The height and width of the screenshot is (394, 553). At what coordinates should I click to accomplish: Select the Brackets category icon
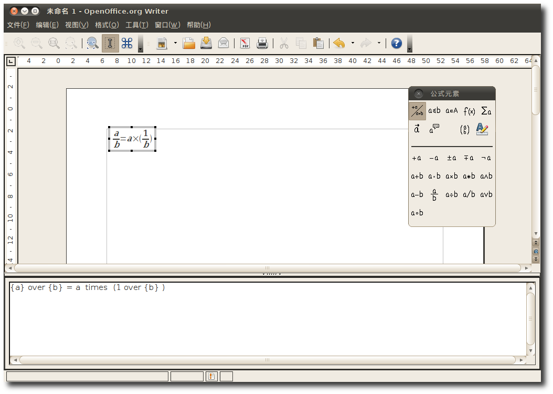464,129
